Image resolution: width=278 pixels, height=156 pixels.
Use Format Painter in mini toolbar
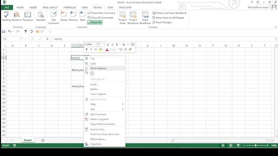[130, 49]
